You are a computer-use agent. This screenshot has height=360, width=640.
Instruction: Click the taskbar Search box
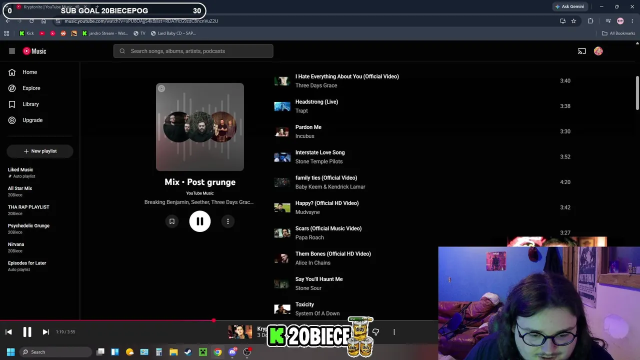click(x=55, y=352)
